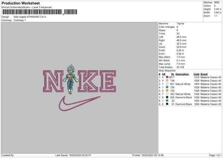Viewport: 223px width, 158px height.
Task: Select thread code '1024' in stop 5
Action: (197, 91)
